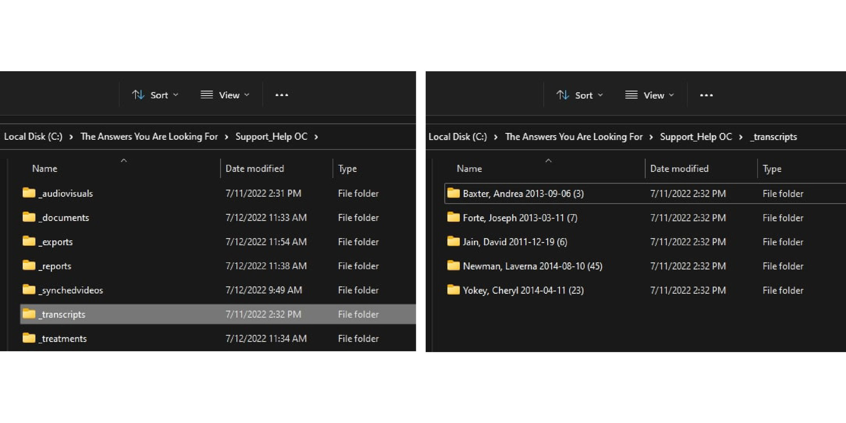This screenshot has width=846, height=423.
Task: Select the _treatments folder row
Action: coord(64,339)
